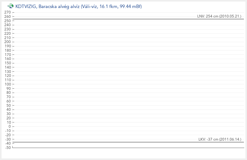
Task: Click the LNV: 254 cm label
Action: tap(219, 16)
